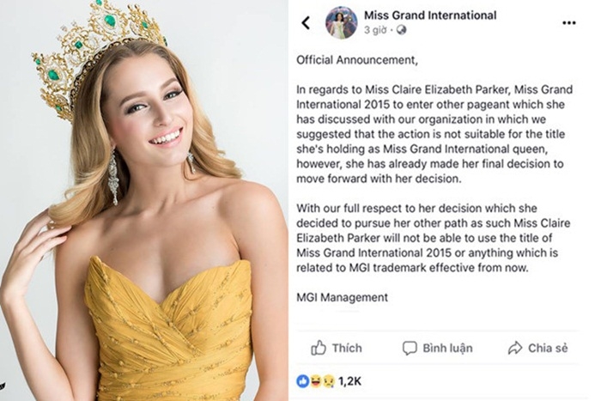Image resolution: width=601 pixels, height=401 pixels.
Task: Click the laughing haha reaction emoji
Action: tap(314, 379)
